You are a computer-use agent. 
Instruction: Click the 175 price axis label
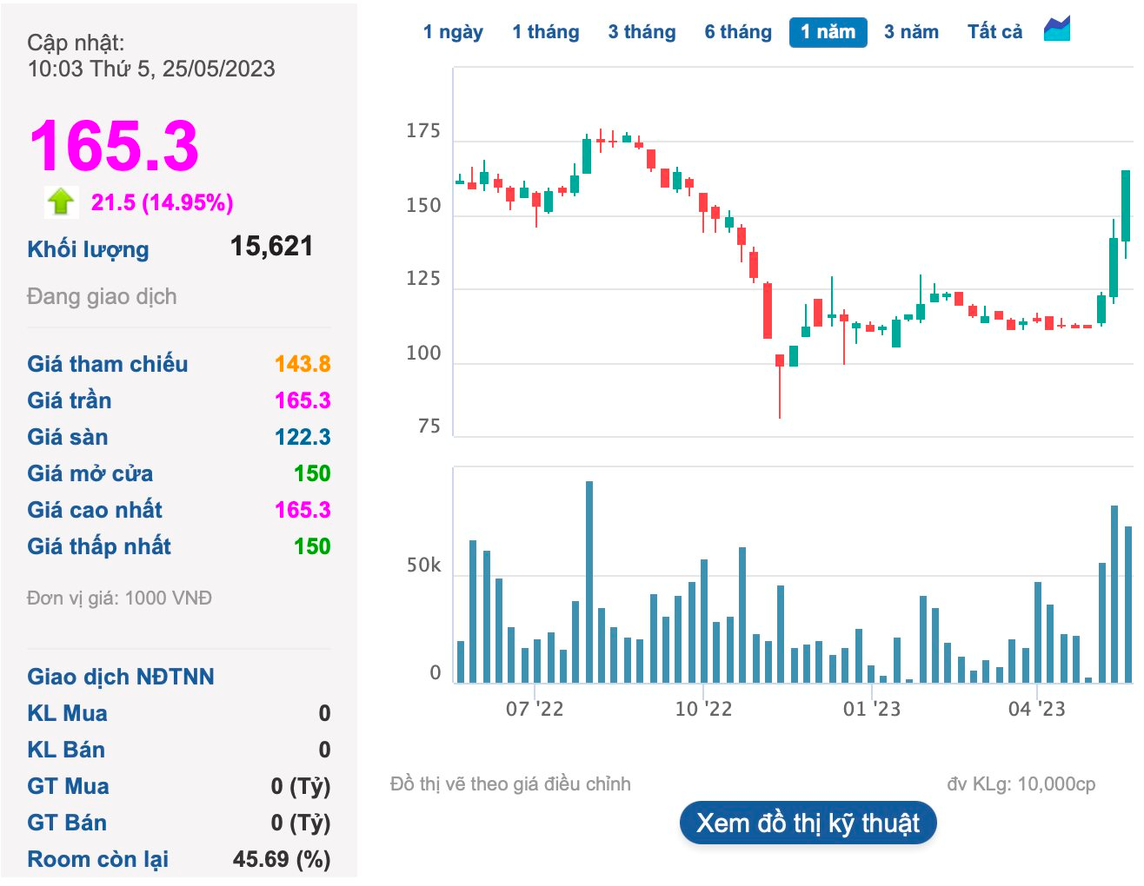(x=423, y=131)
